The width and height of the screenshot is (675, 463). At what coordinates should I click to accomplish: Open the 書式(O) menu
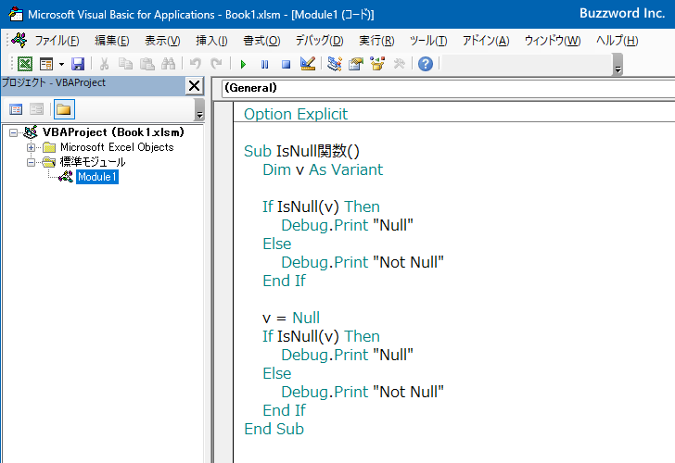tap(261, 41)
